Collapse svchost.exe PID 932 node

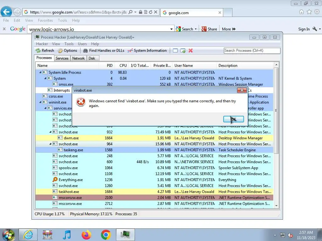pos(50,132)
